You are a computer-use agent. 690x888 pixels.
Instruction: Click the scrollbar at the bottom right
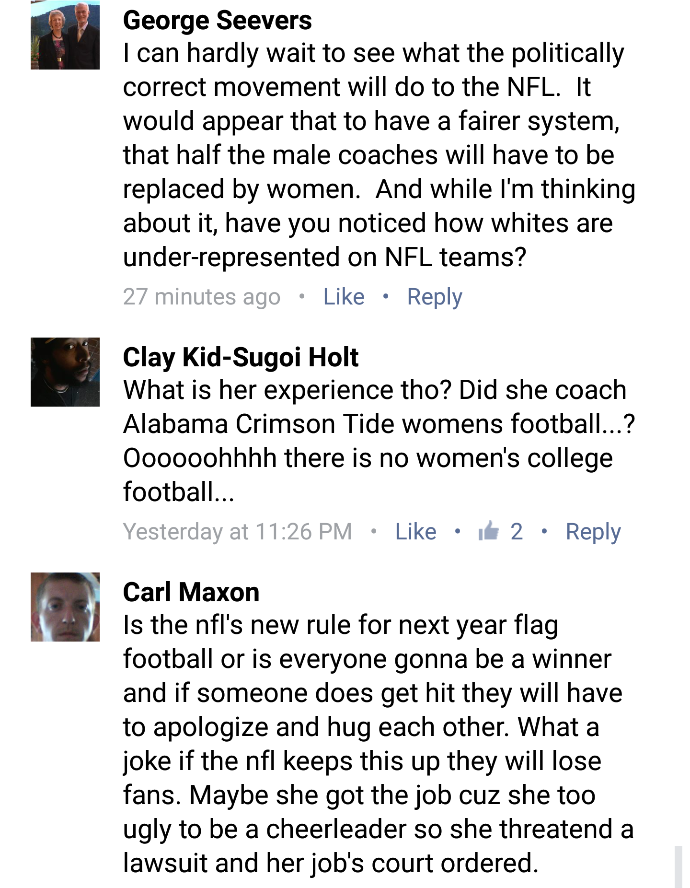coord(678,866)
